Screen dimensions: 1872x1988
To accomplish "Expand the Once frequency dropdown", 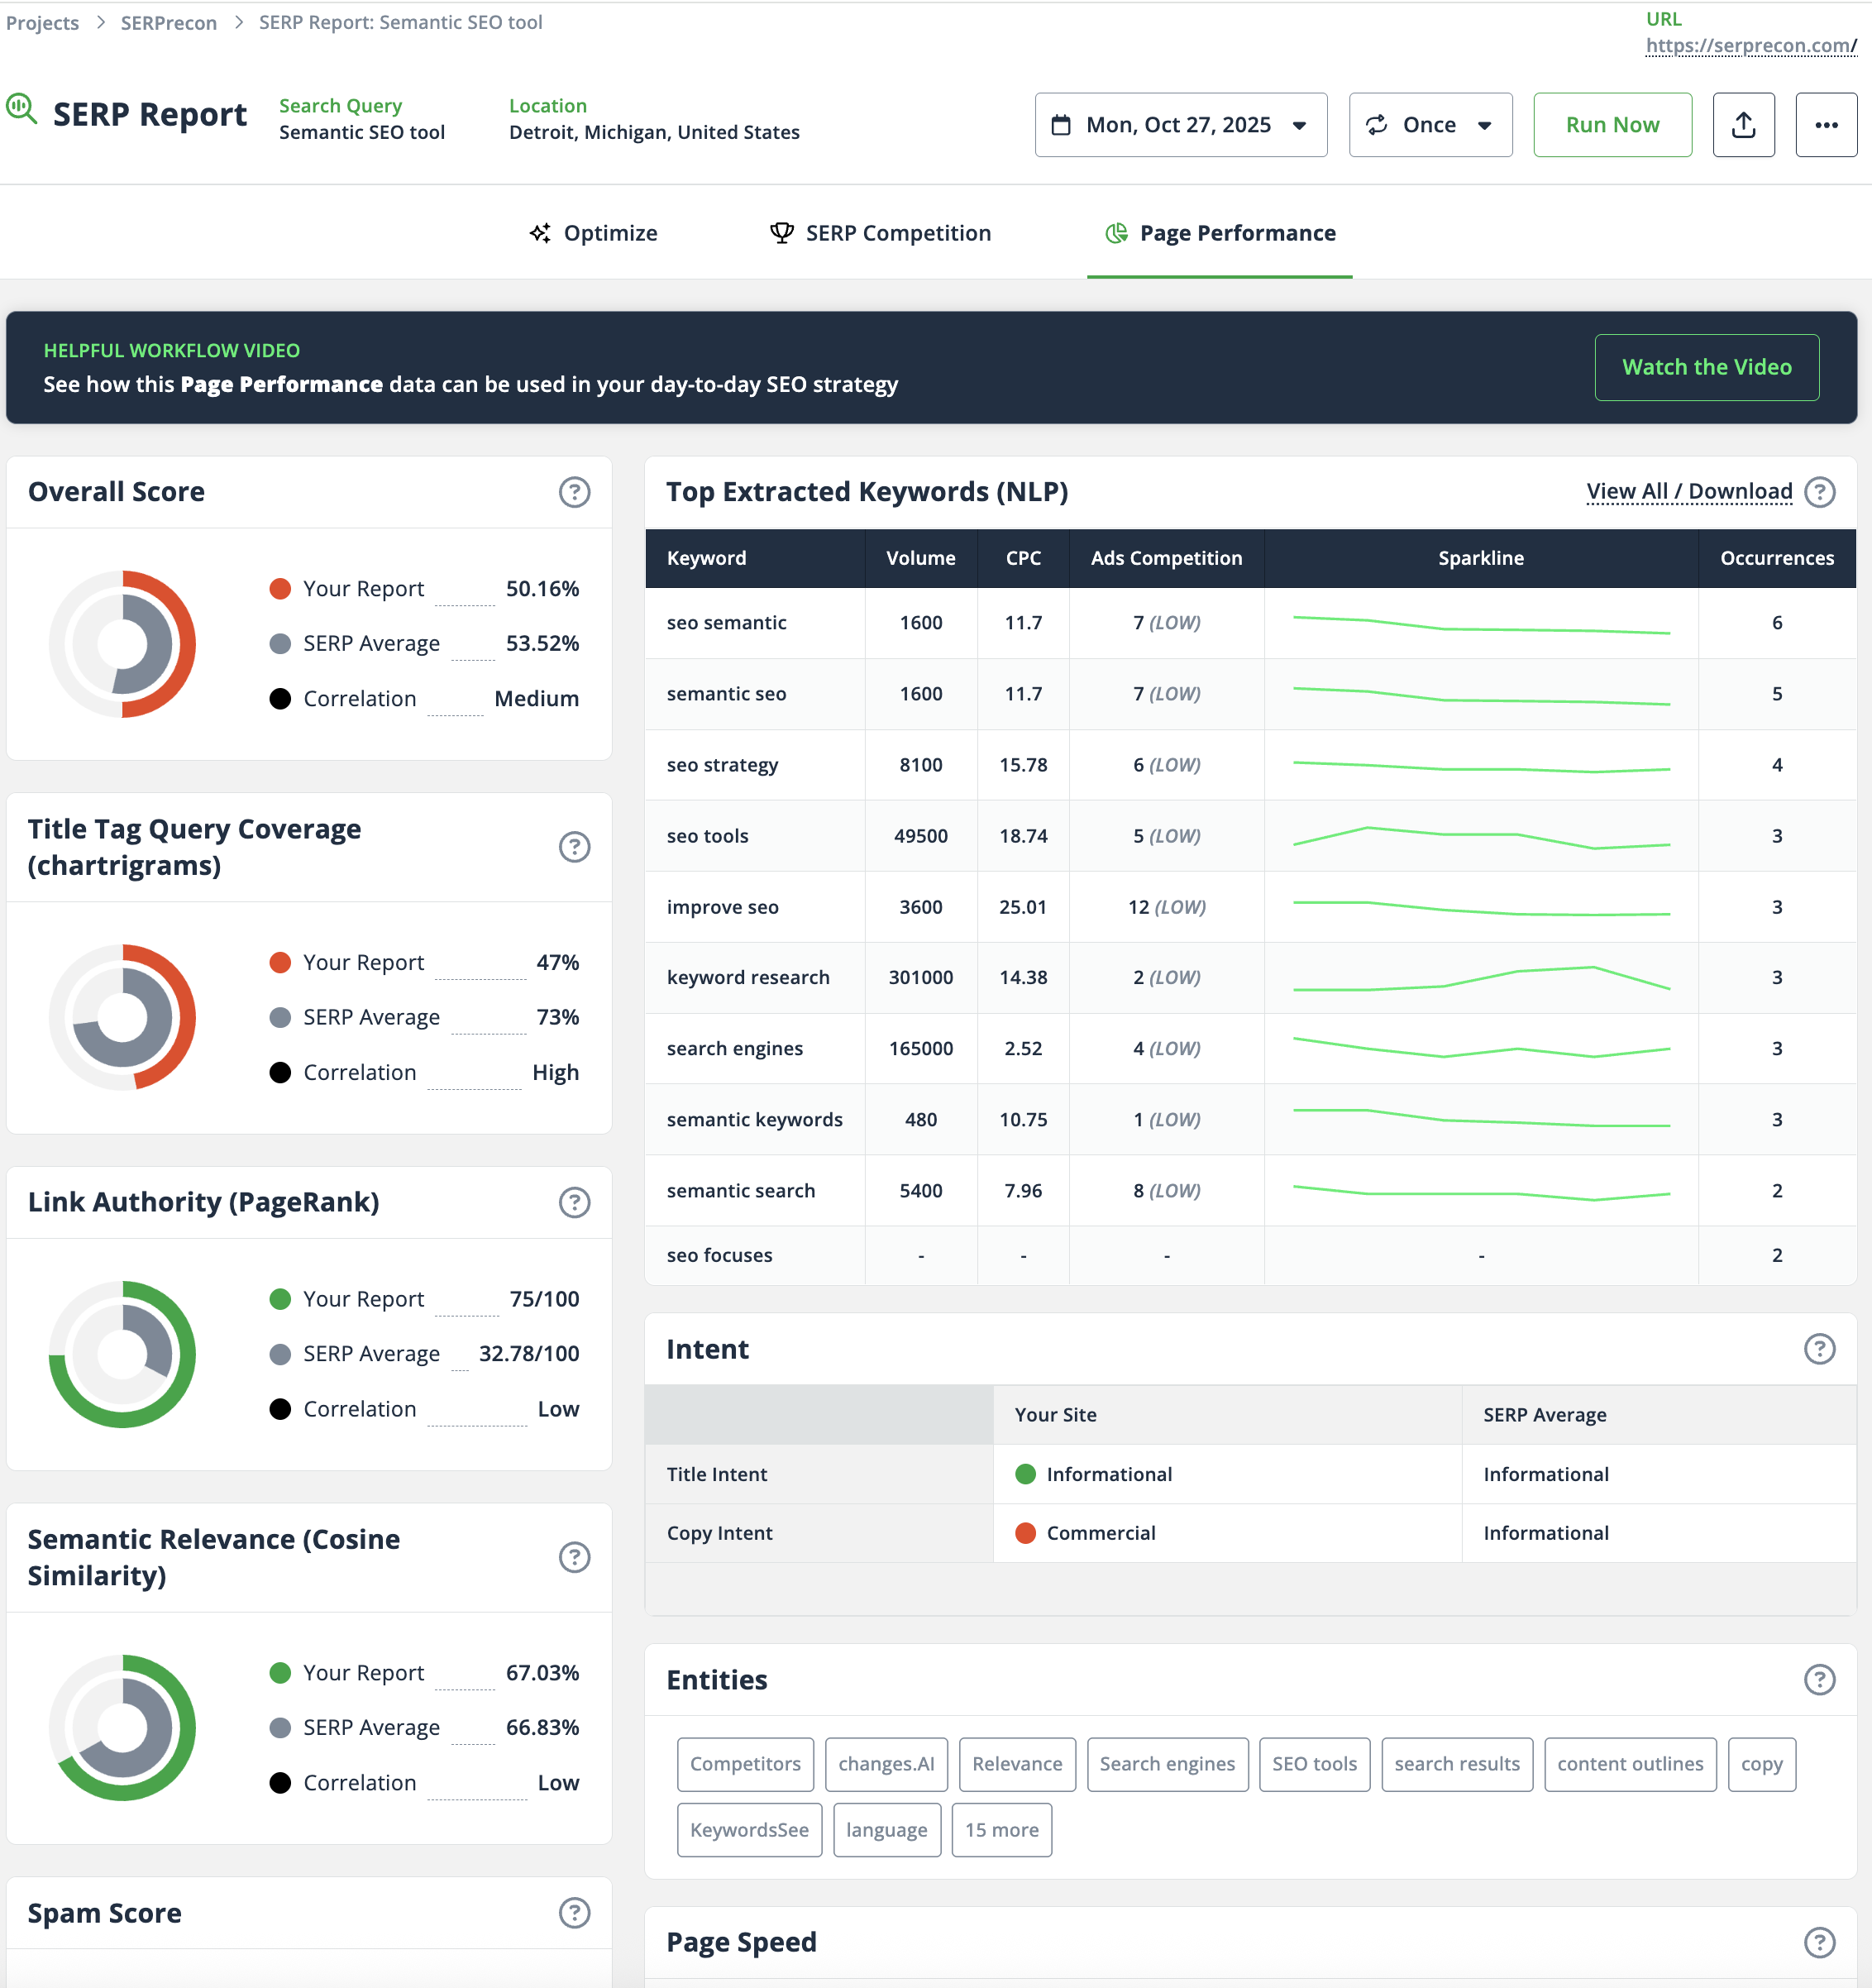I will pos(1429,125).
